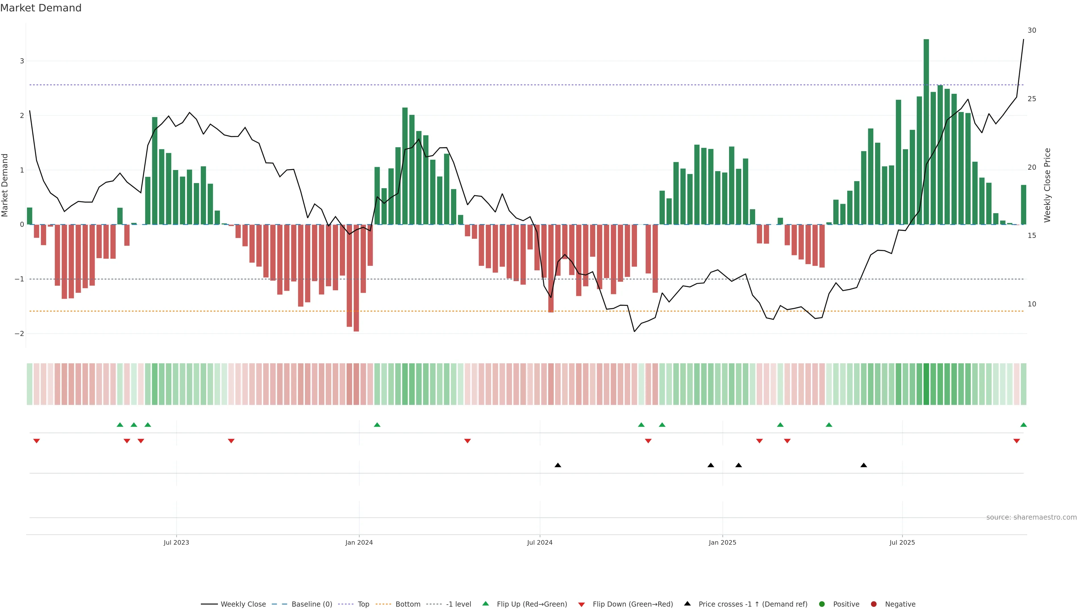
Task: Click the Jan 2025 x-axis label
Action: pos(722,542)
